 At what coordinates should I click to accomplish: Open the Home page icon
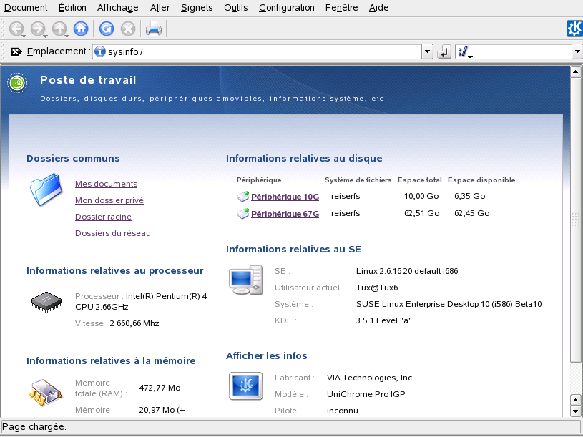point(81,29)
